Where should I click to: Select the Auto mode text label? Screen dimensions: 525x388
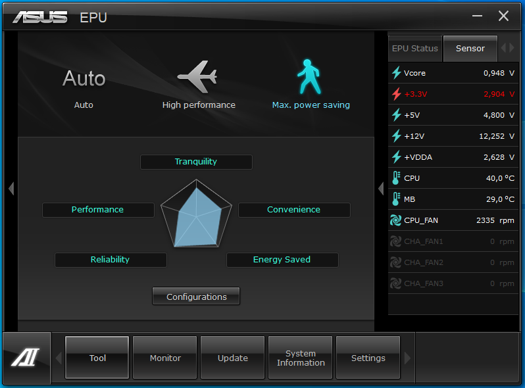point(84,105)
